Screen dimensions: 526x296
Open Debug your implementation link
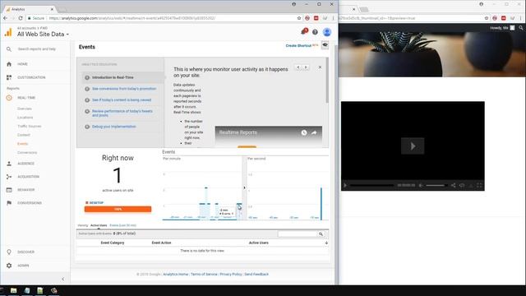tap(113, 127)
